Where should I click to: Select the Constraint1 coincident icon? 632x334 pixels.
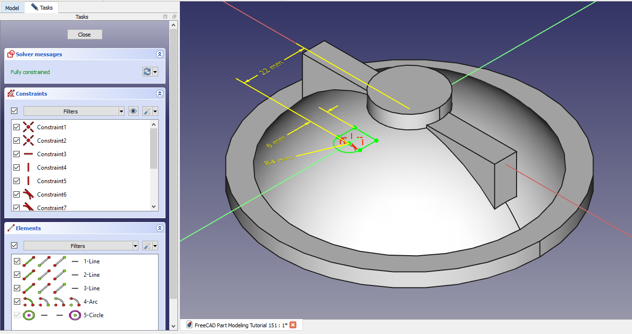click(28, 127)
